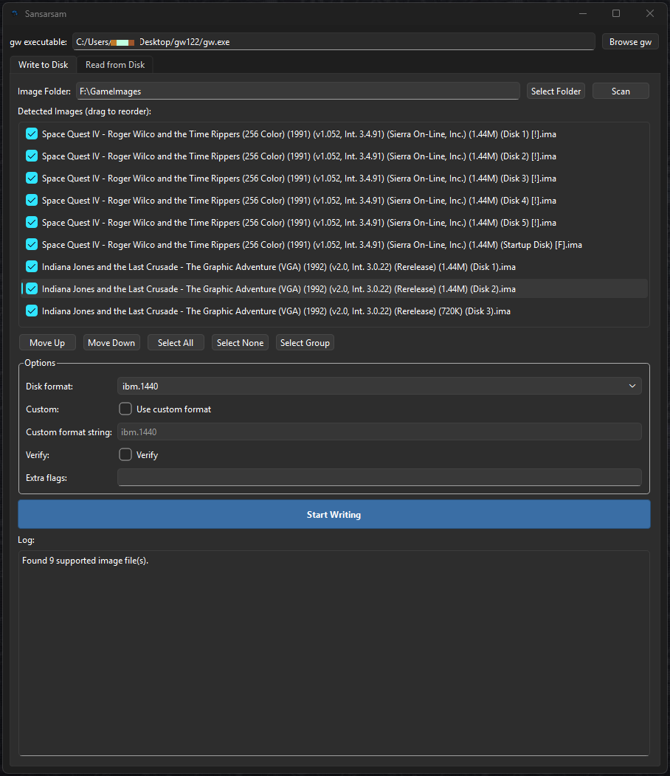The image size is (670, 776).
Task: Select the Write to Disk tab
Action: point(43,65)
